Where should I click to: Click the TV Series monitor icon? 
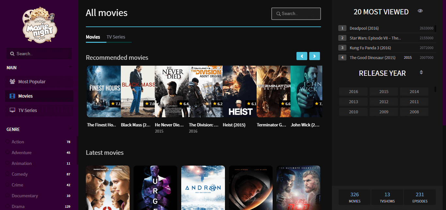point(12,110)
